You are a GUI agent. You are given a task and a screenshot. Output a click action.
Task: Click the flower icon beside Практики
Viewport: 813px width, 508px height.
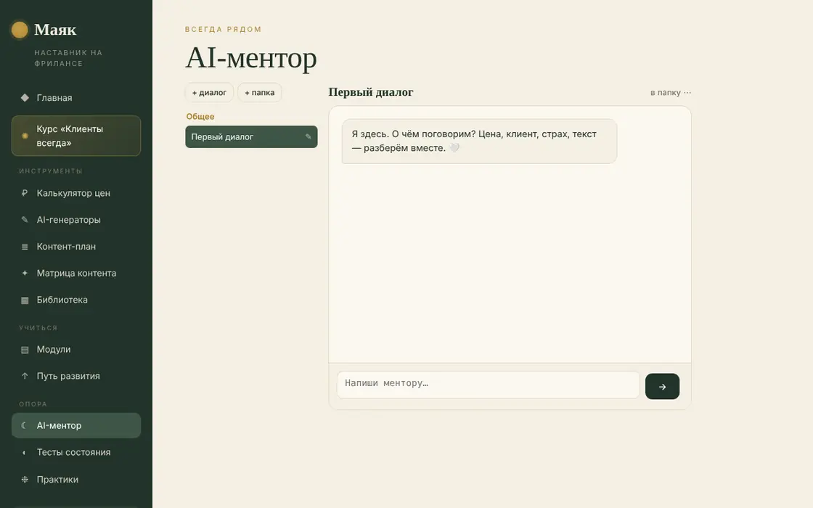(x=25, y=480)
